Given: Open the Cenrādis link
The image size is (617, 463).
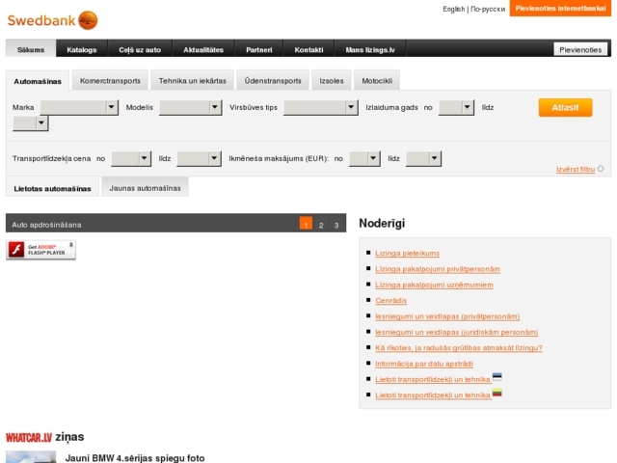Looking at the screenshot, I should click(x=390, y=300).
